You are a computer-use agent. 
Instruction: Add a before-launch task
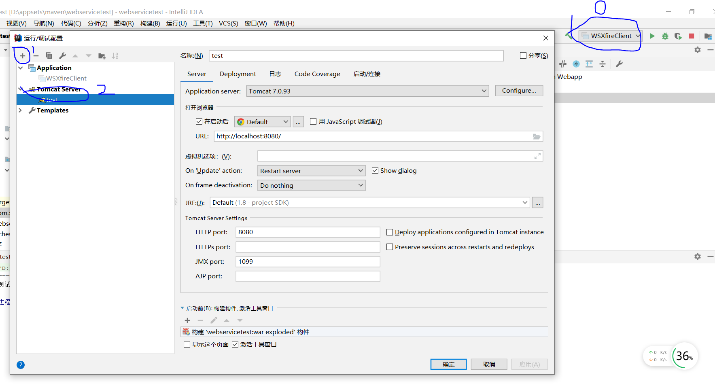(187, 320)
